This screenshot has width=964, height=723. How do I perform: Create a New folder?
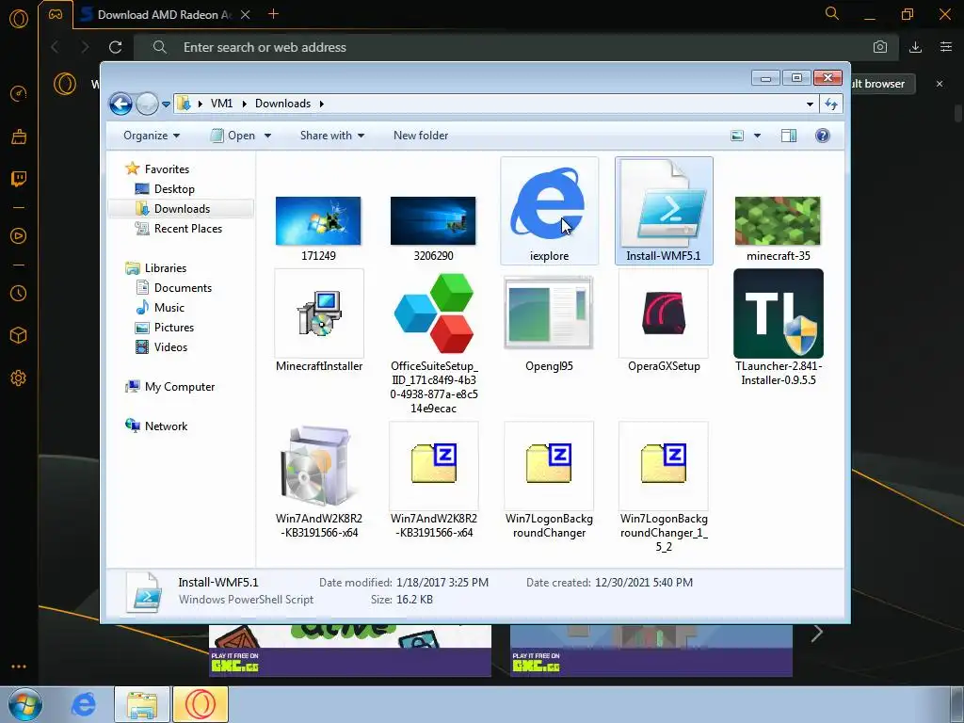coord(421,136)
